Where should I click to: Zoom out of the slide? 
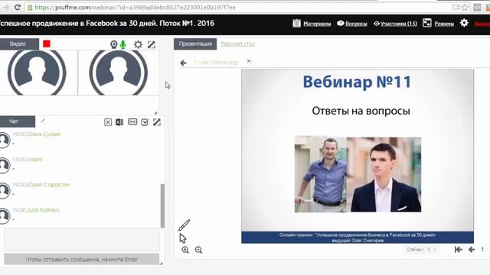click(x=198, y=250)
